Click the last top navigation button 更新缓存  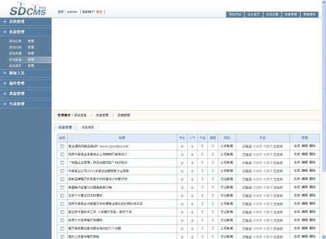pyautogui.click(x=310, y=14)
